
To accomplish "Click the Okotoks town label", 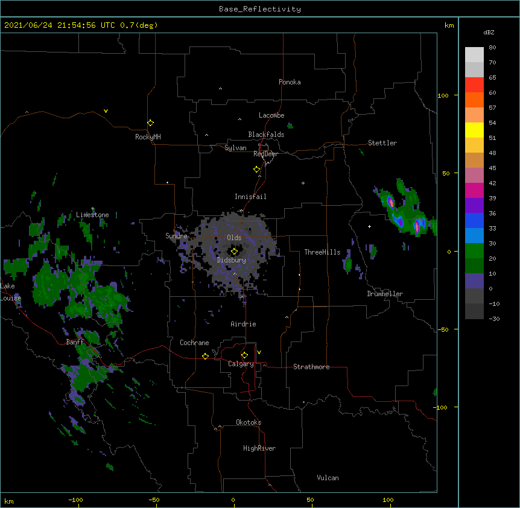I will [249, 422].
